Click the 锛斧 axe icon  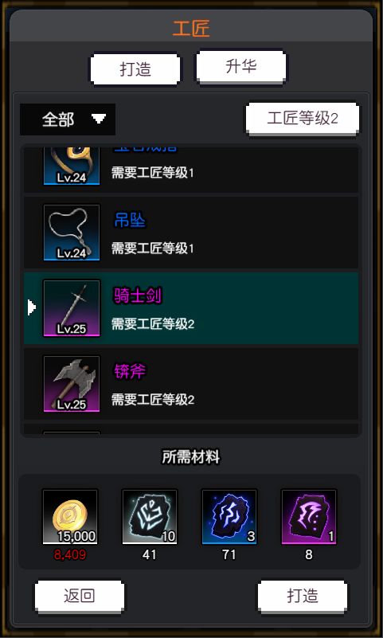point(72,384)
